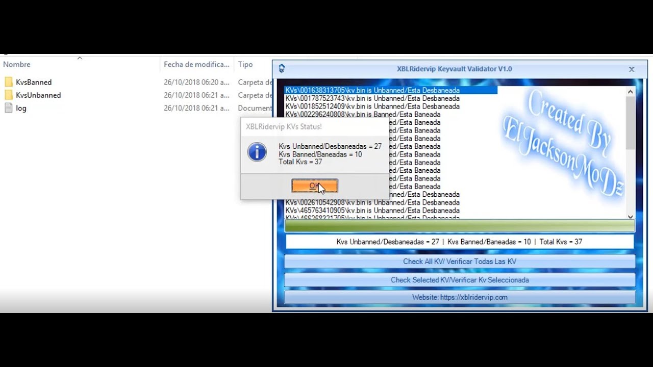Select row KVs\001638313705\kv.bin is Unbanned

click(x=391, y=90)
